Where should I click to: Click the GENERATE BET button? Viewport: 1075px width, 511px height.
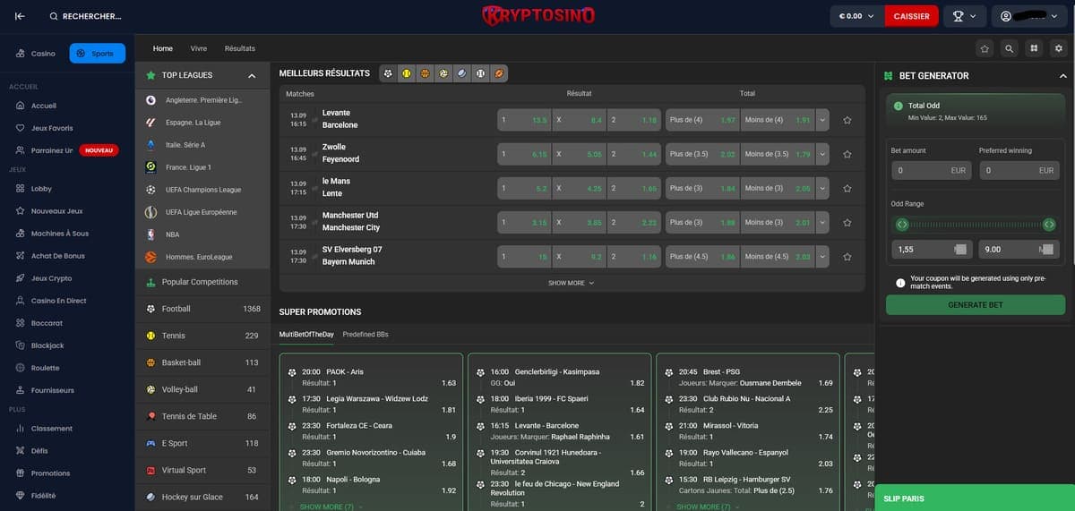click(976, 305)
